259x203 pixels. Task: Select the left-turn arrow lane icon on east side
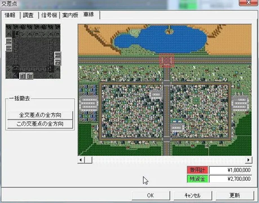click(x=57, y=62)
